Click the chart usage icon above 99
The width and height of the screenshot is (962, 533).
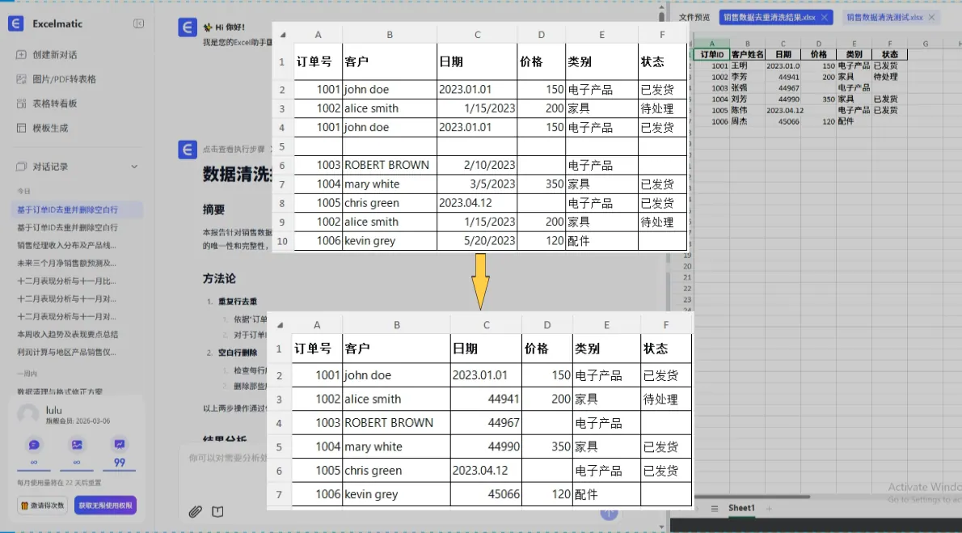(x=119, y=444)
